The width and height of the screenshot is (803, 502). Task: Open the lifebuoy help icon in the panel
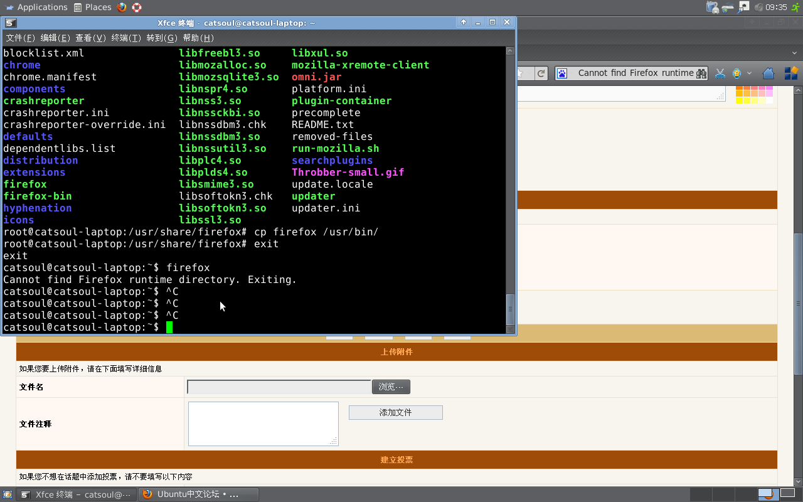coord(137,8)
